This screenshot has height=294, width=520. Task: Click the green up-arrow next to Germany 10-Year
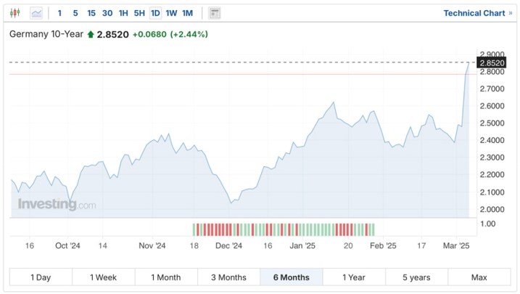(91, 34)
